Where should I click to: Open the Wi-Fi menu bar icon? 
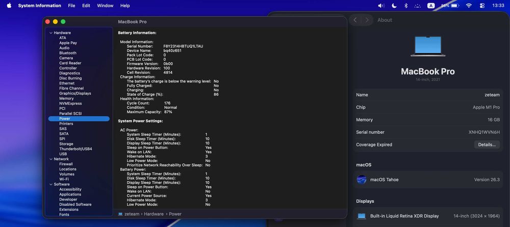tap(469, 6)
